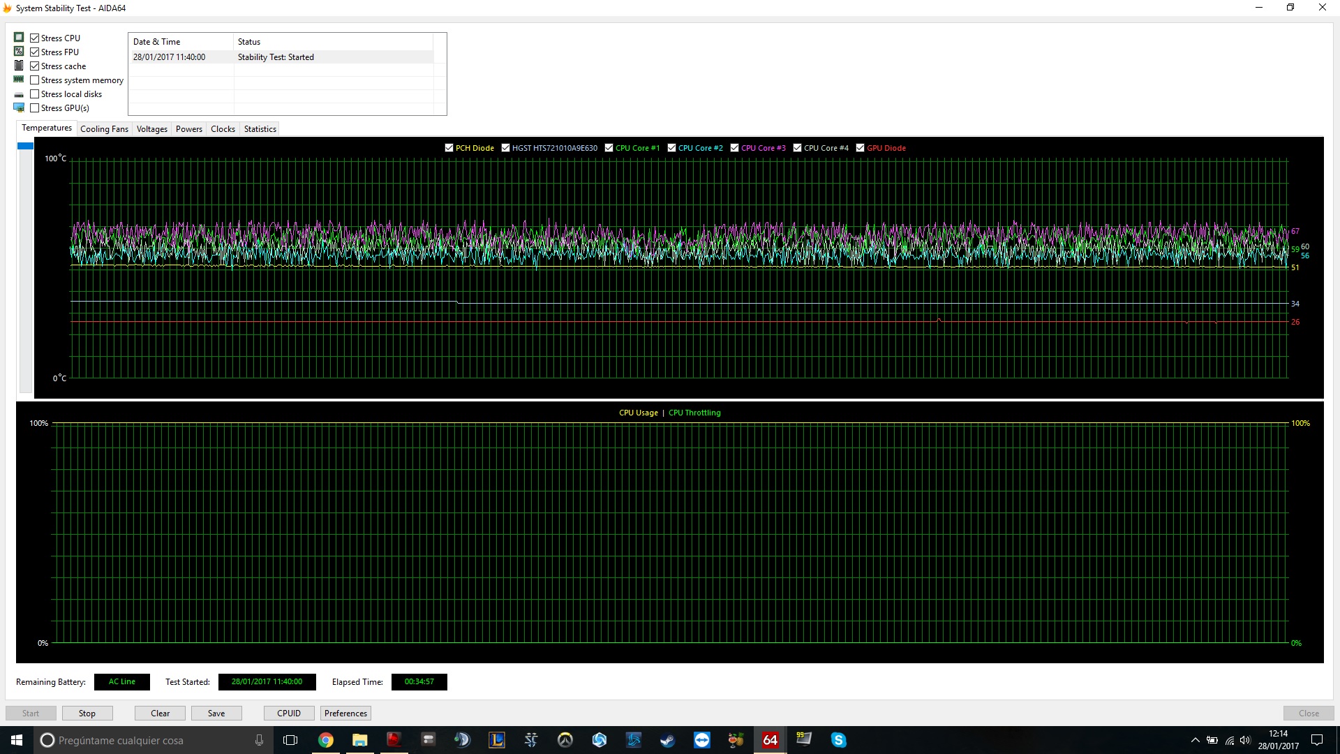1340x754 pixels.
Task: Enable Stress system memory
Action: 34,80
